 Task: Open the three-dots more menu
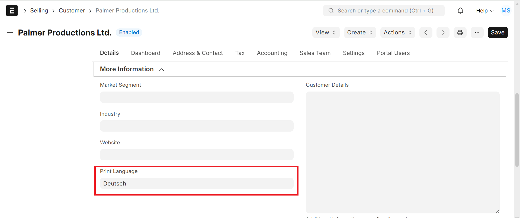pos(477,32)
